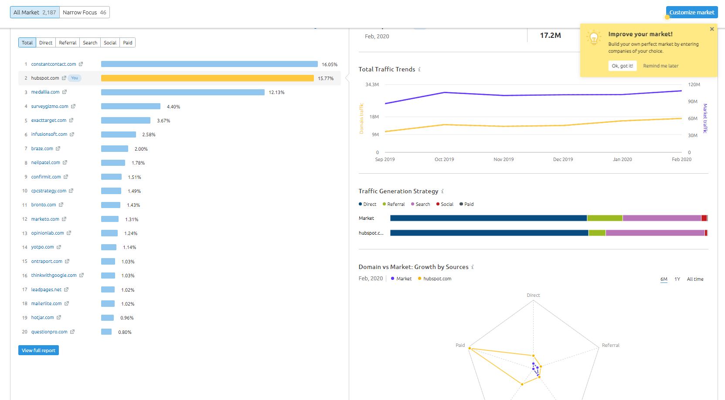Click View full report button
The height and width of the screenshot is (400, 725).
click(38, 350)
